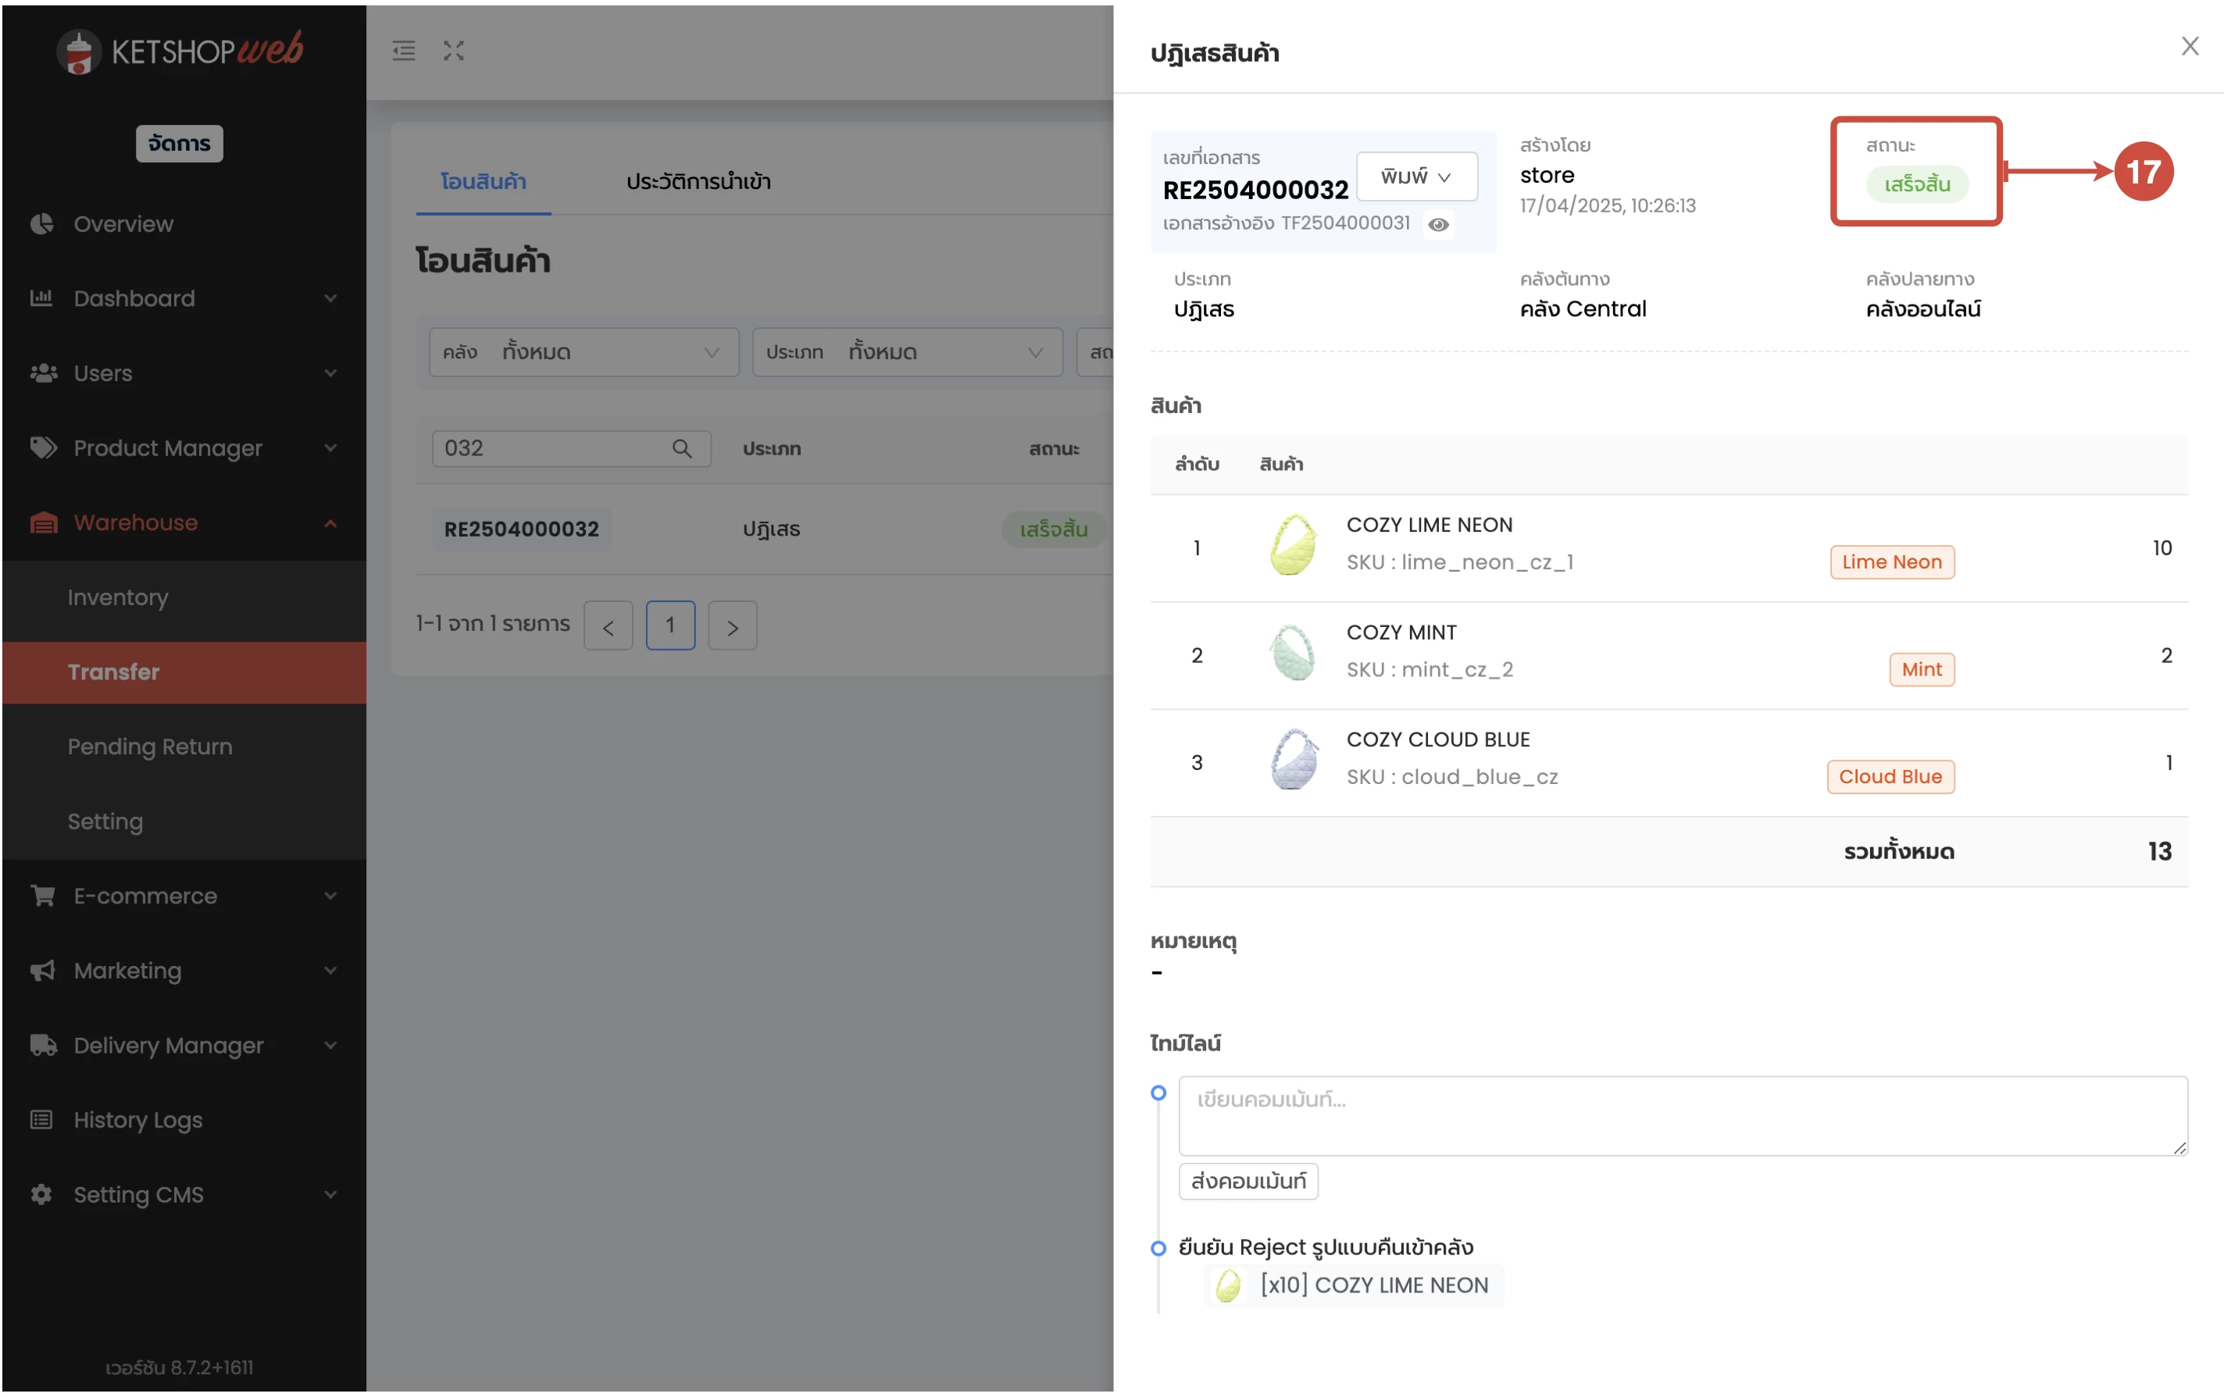Open Pending Return in sidebar
2224x1397 pixels.
150,746
